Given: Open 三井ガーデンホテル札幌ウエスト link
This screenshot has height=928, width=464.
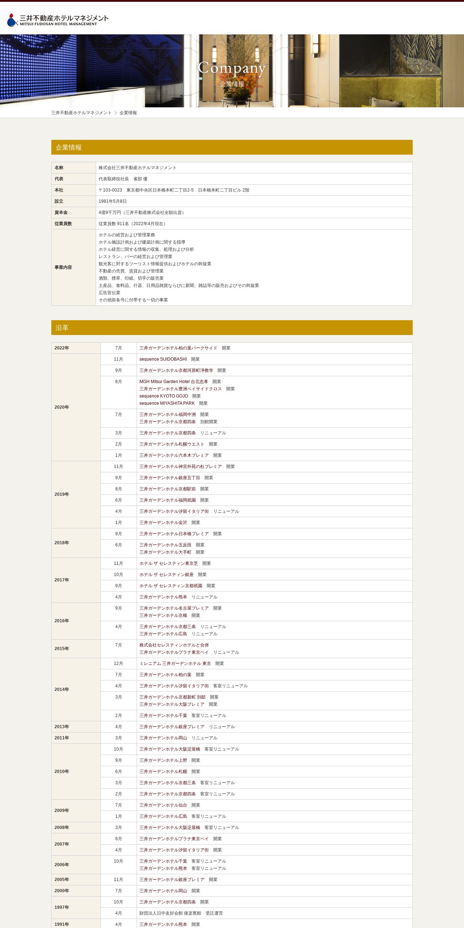Looking at the screenshot, I should coord(172,444).
